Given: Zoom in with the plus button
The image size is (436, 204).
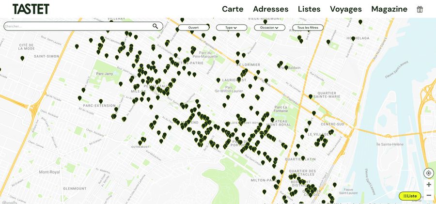Looking at the screenshot, I should click(x=428, y=185).
